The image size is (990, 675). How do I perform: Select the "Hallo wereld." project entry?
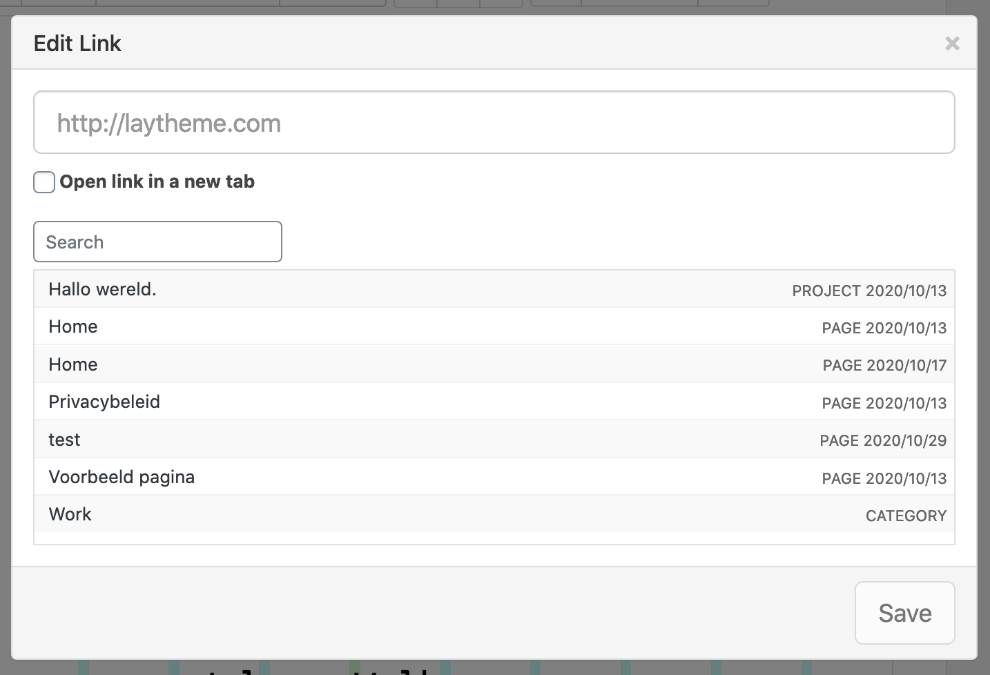tap(102, 289)
